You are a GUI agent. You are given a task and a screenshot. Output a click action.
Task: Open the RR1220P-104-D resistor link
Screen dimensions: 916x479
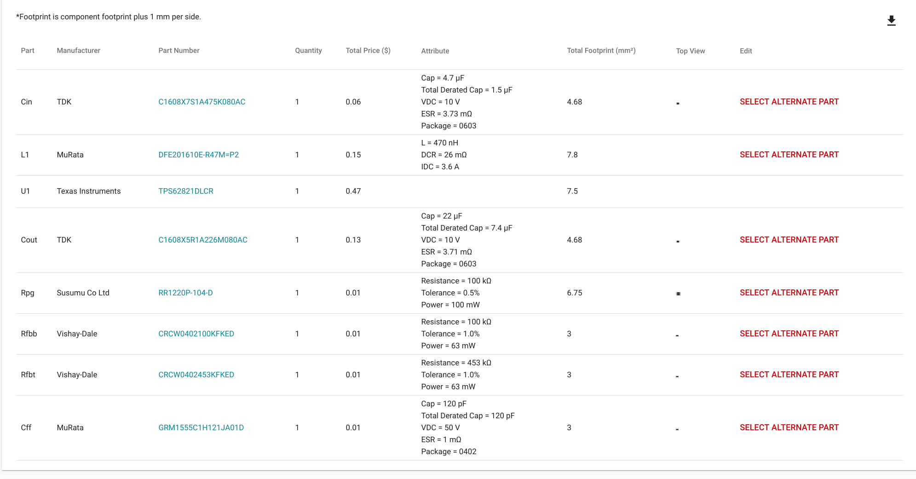(x=185, y=293)
